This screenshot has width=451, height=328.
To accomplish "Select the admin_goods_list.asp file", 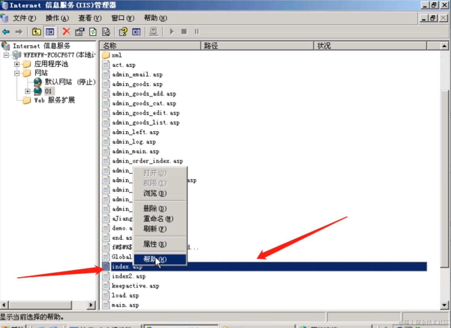I will 146,123.
